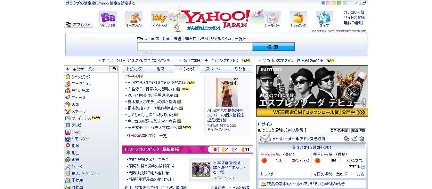Click the 検索 search button
The height and width of the screenshot is (189, 432).
pyautogui.click(x=273, y=47)
